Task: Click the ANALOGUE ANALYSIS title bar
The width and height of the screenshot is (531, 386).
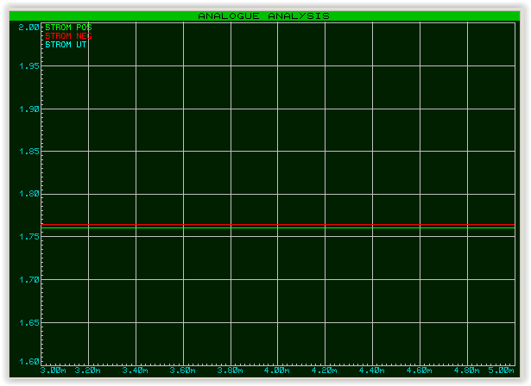Action: pyautogui.click(x=264, y=16)
